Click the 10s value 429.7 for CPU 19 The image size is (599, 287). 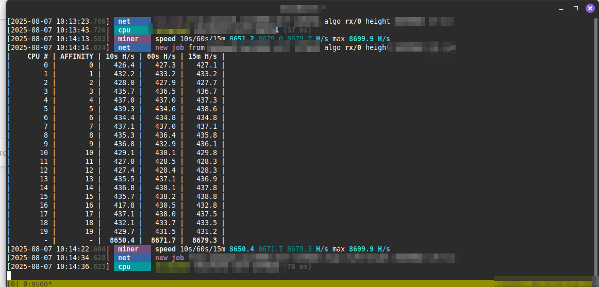124,232
